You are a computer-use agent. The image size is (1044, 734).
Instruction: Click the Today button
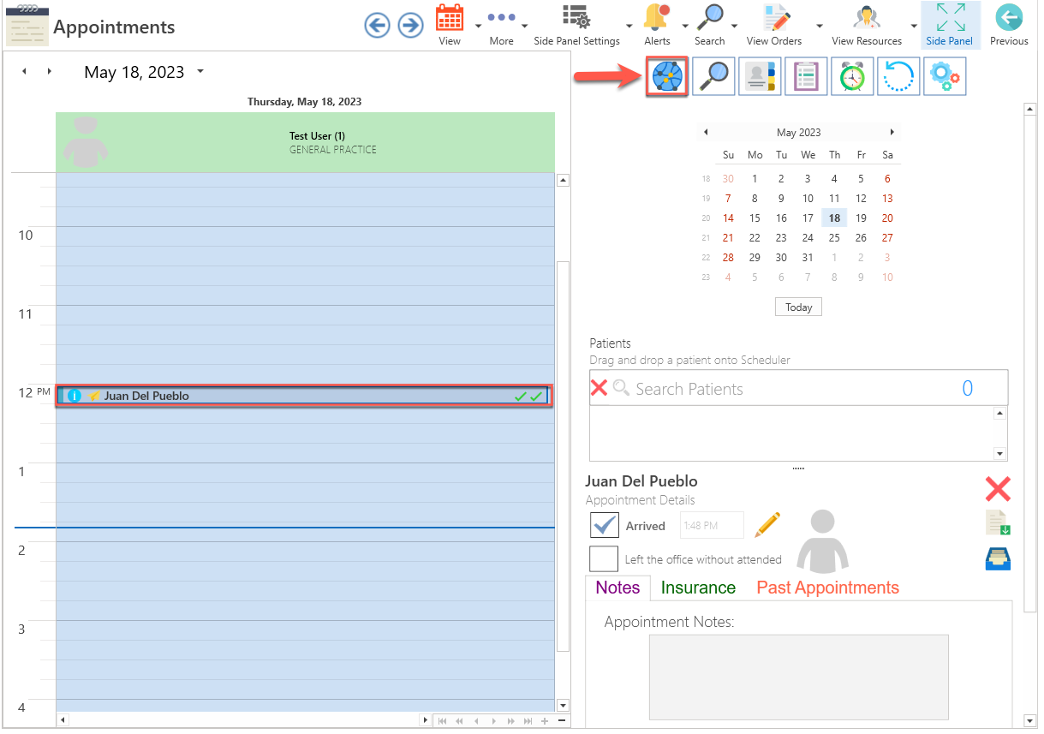[x=798, y=307]
